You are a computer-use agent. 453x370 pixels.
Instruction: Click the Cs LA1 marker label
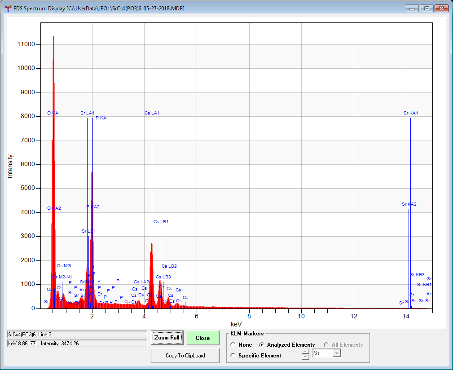(152, 113)
